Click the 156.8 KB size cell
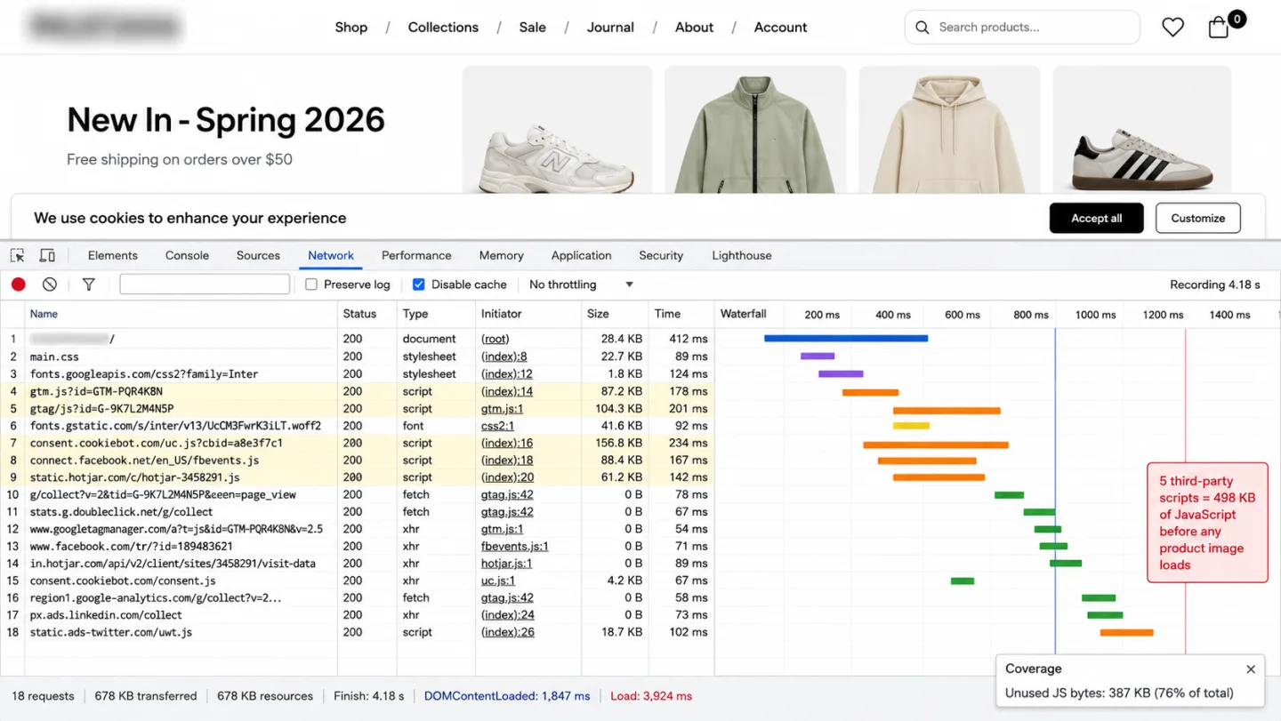 coord(620,443)
